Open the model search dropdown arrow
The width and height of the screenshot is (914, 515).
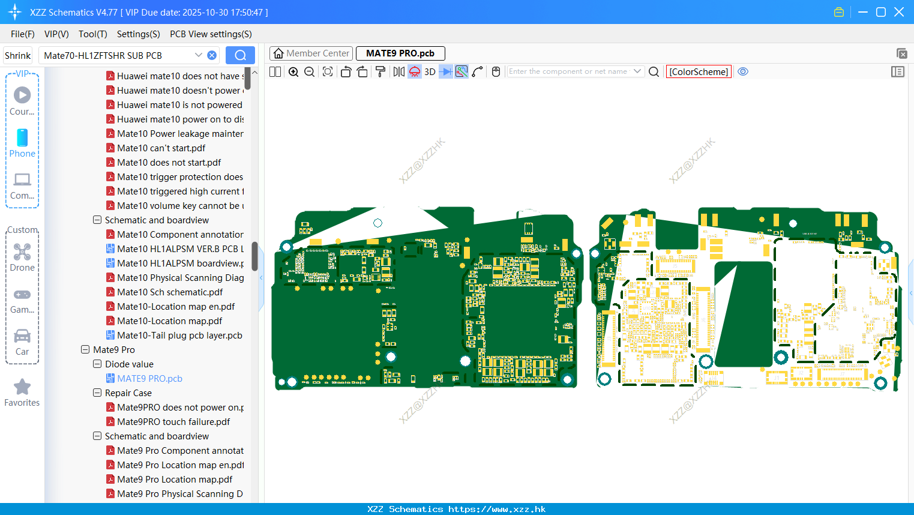(x=199, y=55)
